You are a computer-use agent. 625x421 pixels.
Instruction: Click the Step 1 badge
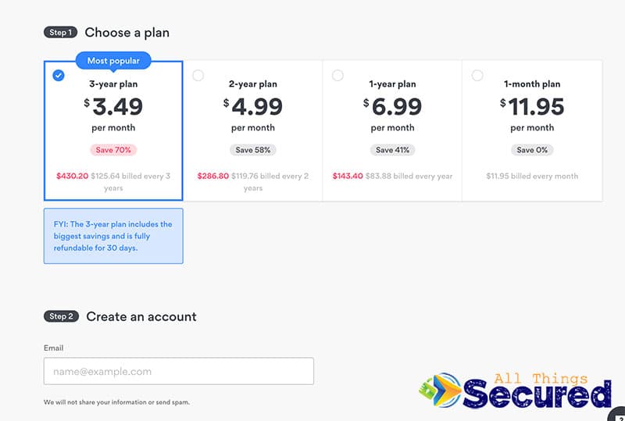(61, 32)
